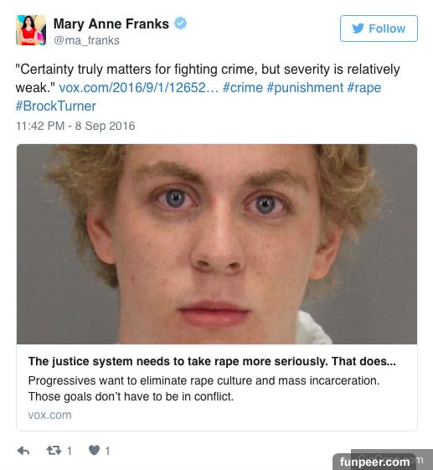Open the justice system article headline
Screen dimensions: 433x470
[x=212, y=361]
